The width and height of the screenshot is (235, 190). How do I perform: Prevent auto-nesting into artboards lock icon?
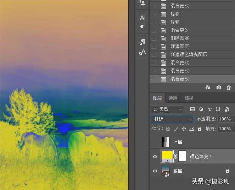point(192,129)
